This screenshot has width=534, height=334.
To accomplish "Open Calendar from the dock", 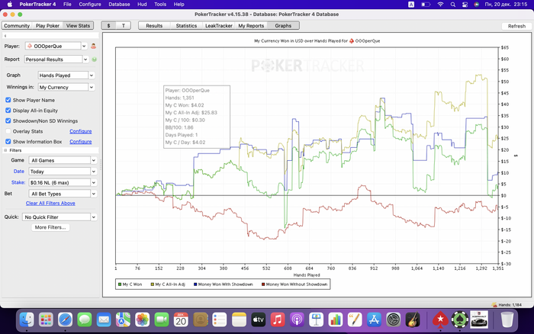I will pyautogui.click(x=181, y=320).
